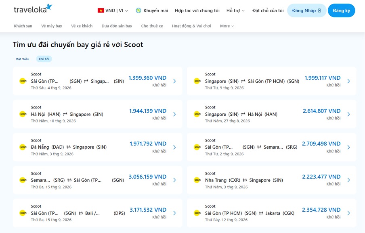Click the Jakarta (CGK) destination text
The image size is (365, 233).
click(x=280, y=213)
